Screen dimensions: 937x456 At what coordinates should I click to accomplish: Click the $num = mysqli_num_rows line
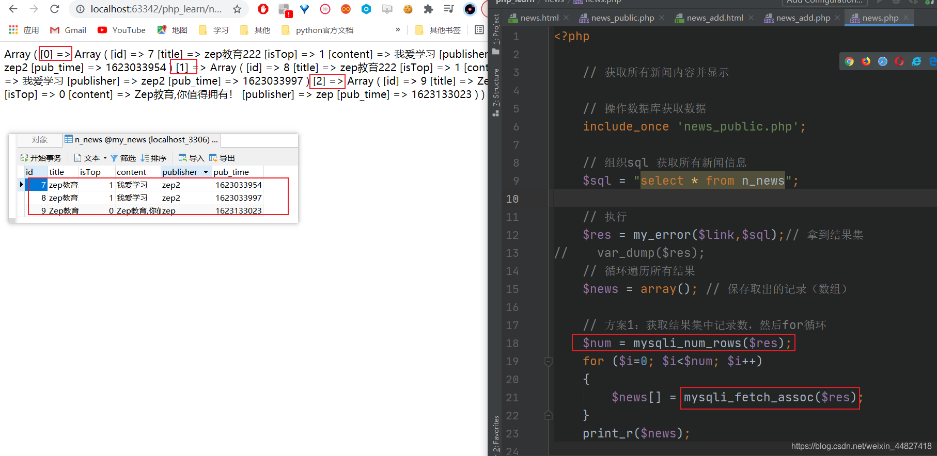click(687, 343)
